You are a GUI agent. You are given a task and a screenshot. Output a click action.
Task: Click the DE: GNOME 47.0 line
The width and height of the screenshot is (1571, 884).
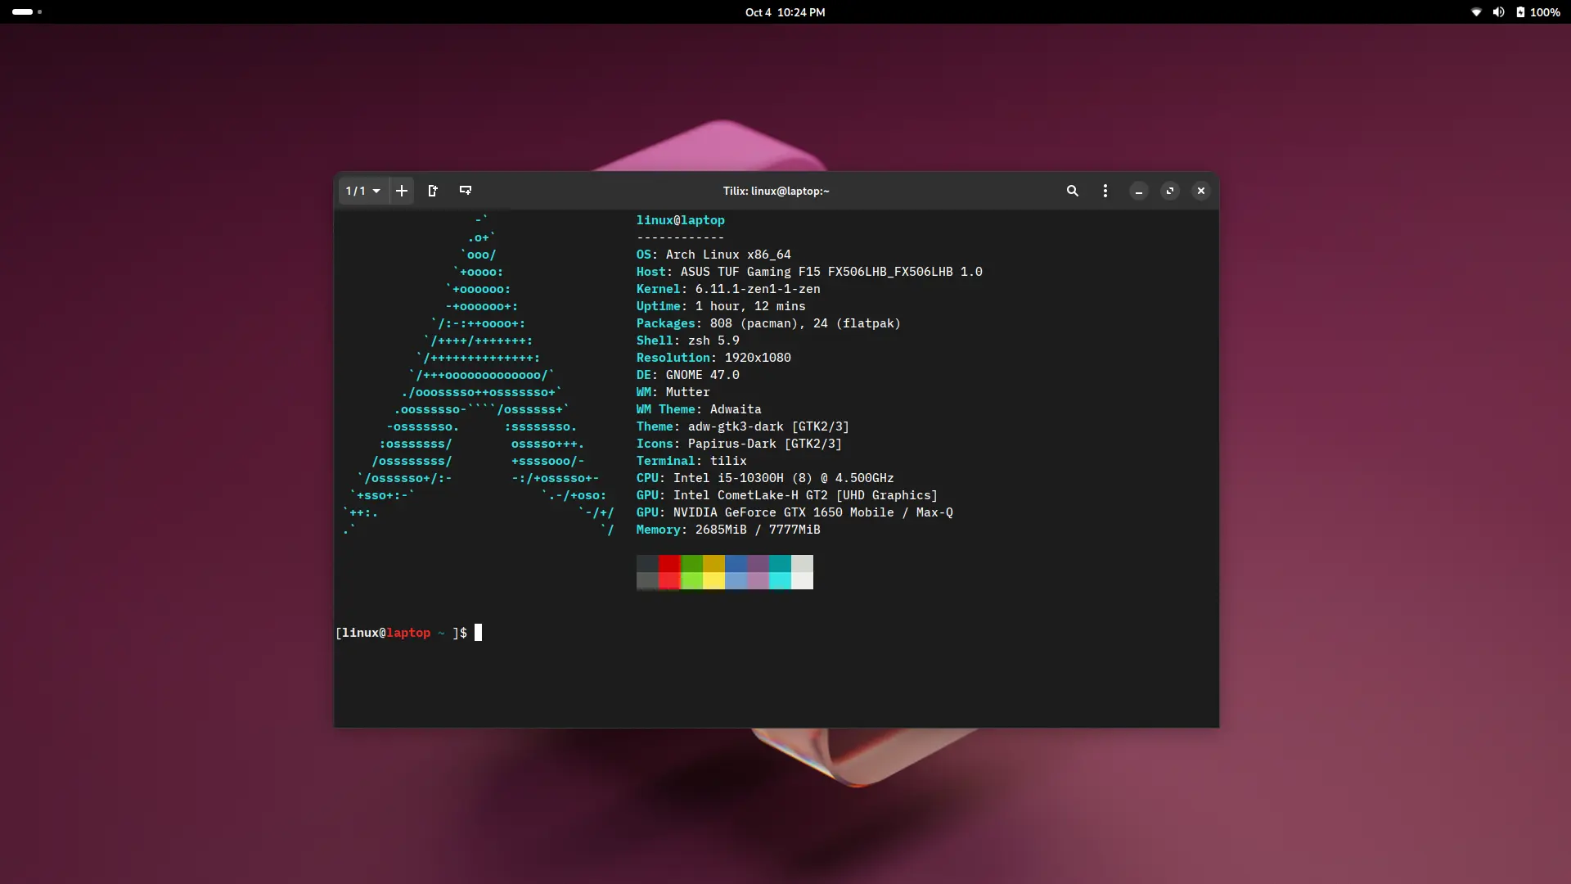[x=688, y=375]
